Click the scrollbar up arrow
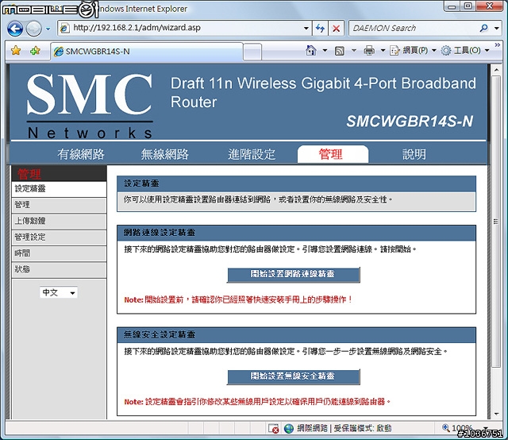The width and height of the screenshot is (508, 440). pos(496,69)
